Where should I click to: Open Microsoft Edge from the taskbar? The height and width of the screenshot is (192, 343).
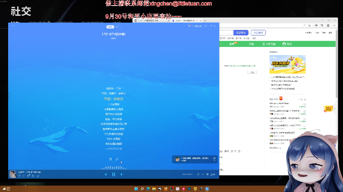148,189
